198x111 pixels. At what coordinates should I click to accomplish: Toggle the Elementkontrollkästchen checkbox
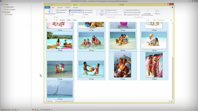click(125, 10)
